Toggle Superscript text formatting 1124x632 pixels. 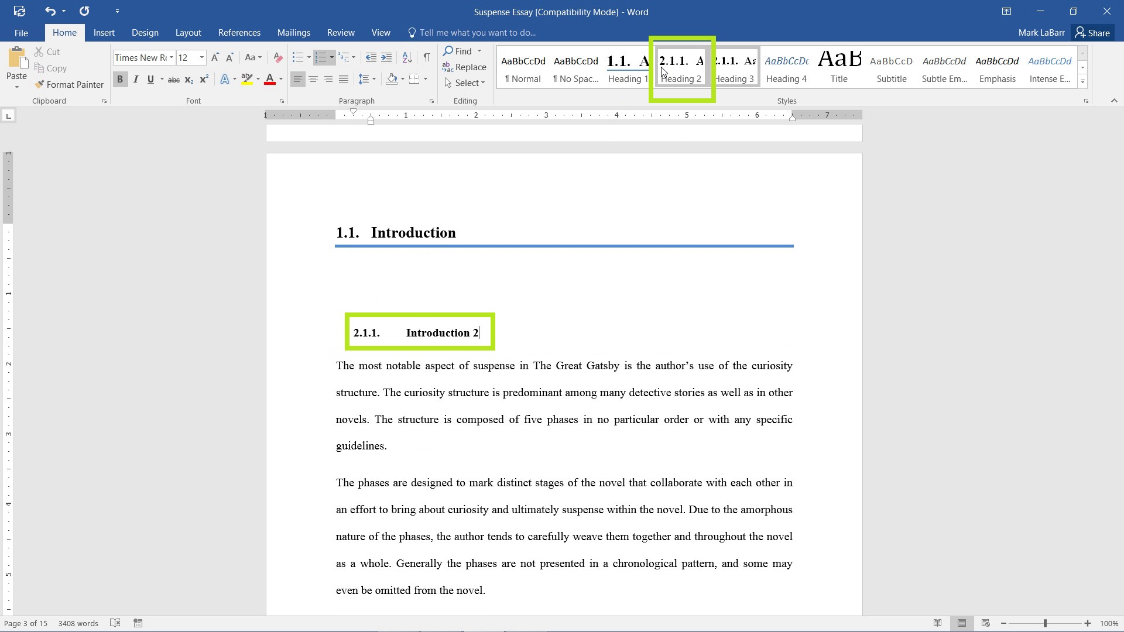(202, 80)
